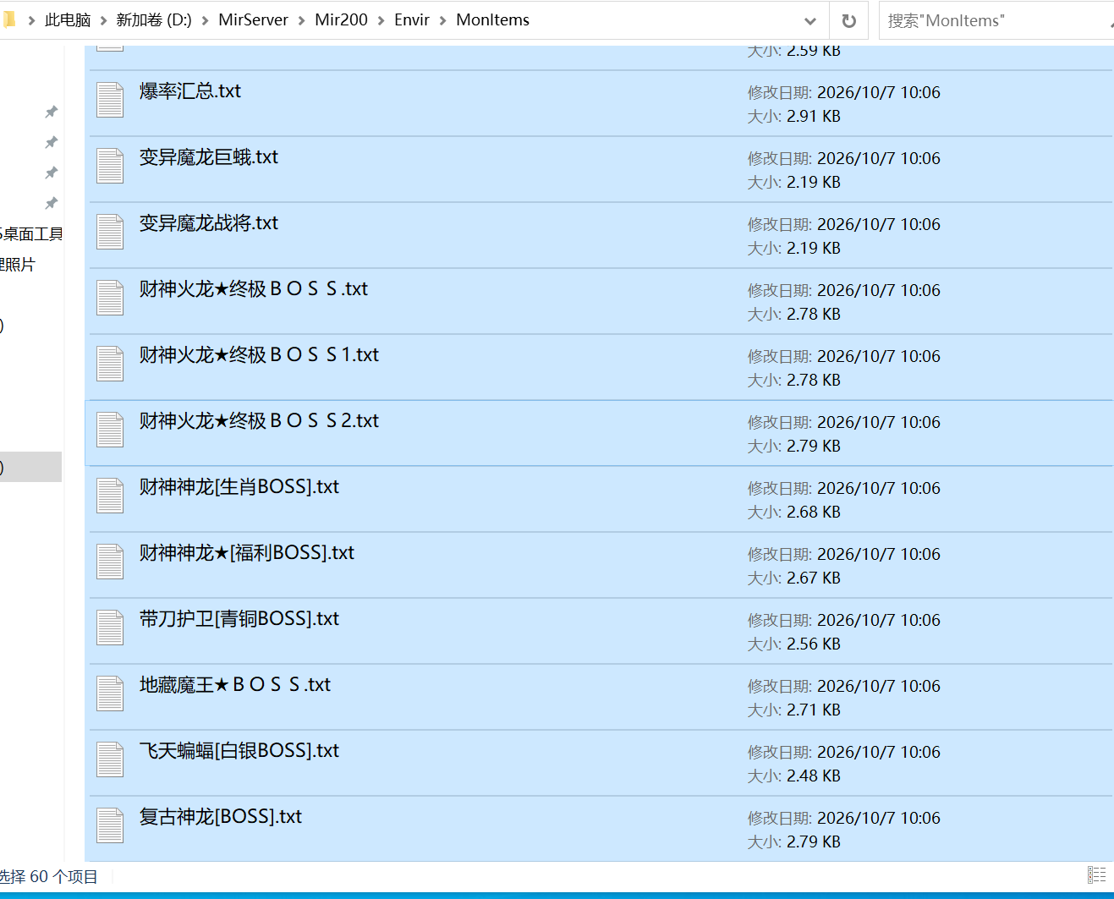Viewport: 1114px width, 899px height.
Task: Select the icon beside 财神神龙★[福利BOSS].txt
Action: (110, 562)
